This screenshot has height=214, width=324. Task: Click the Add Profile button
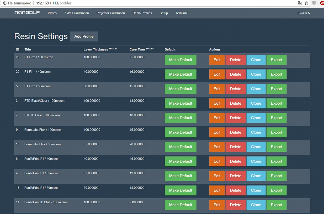point(84,36)
